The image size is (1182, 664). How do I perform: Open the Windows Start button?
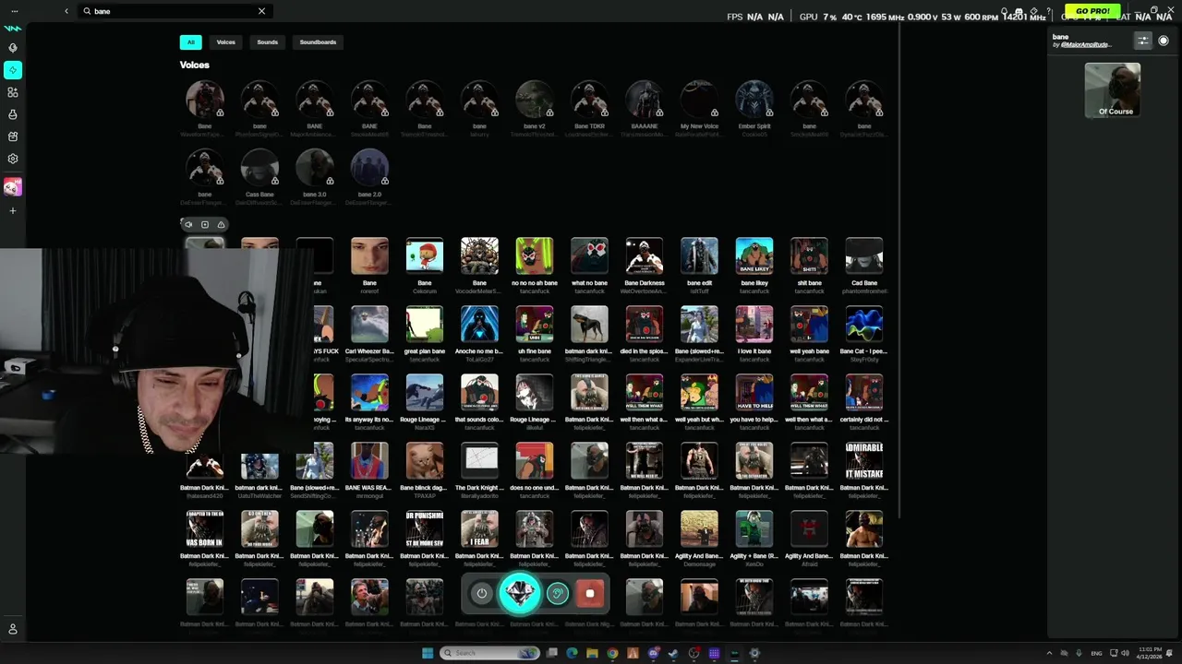point(428,653)
